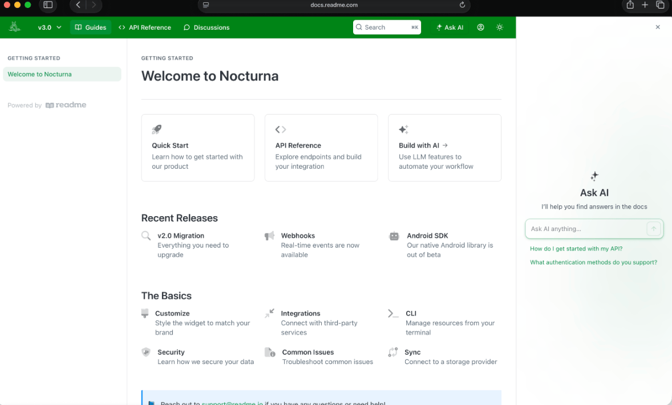Open the Build with AI card link

[x=423, y=145]
